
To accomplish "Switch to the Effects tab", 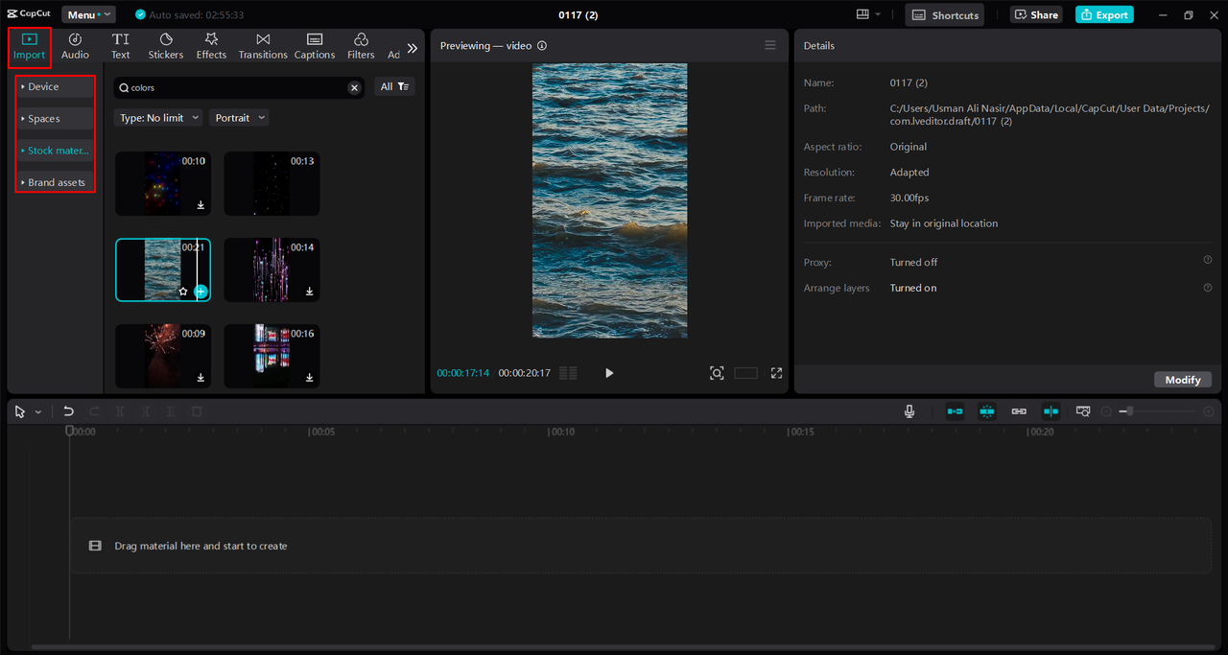I will (211, 46).
